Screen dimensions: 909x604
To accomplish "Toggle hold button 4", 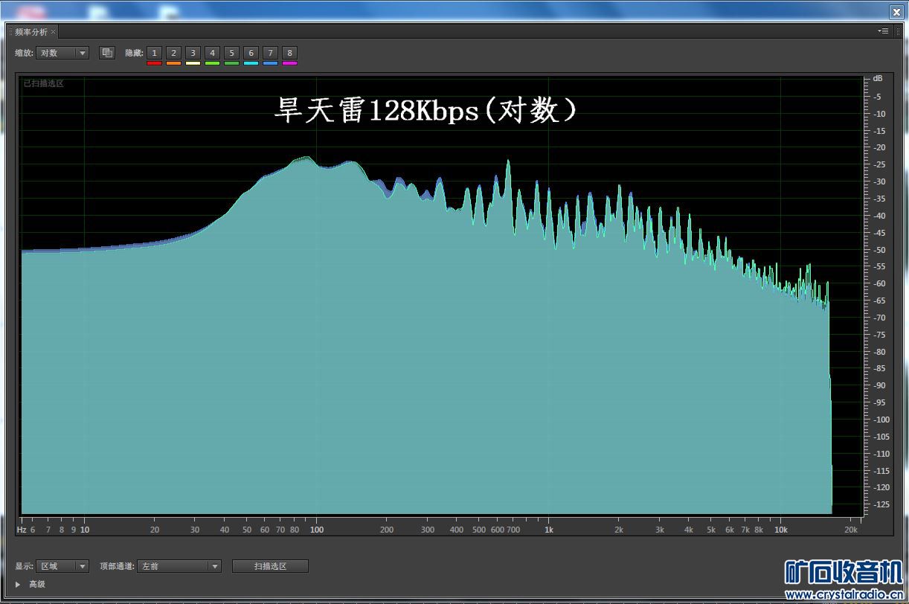I will coord(212,53).
